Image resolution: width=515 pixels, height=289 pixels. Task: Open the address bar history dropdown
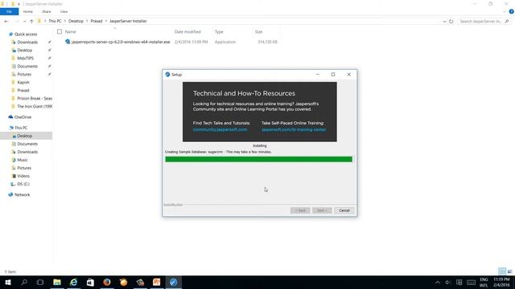click(x=444, y=22)
